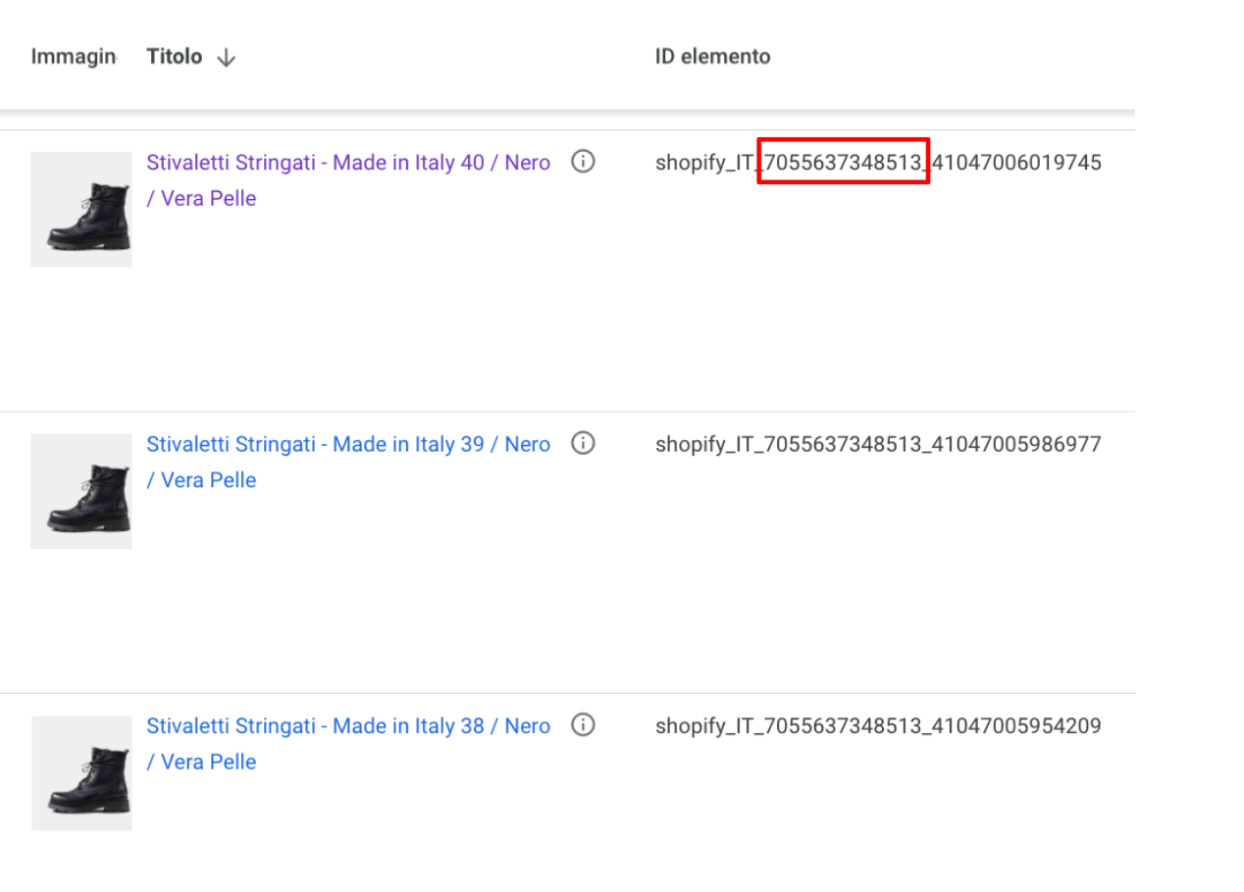
Task: Click boot thumbnail in size 38 row
Action: (81, 773)
